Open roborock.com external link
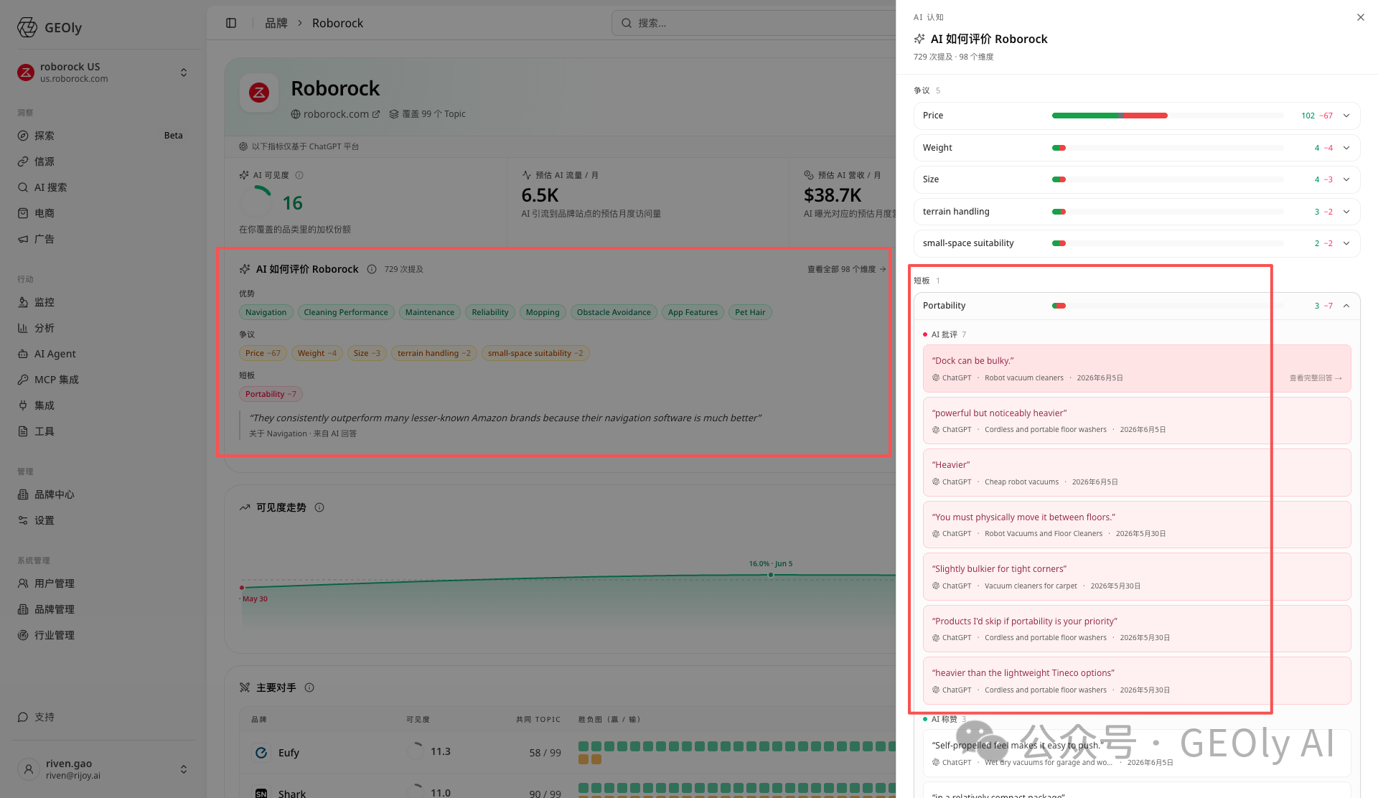 (336, 114)
